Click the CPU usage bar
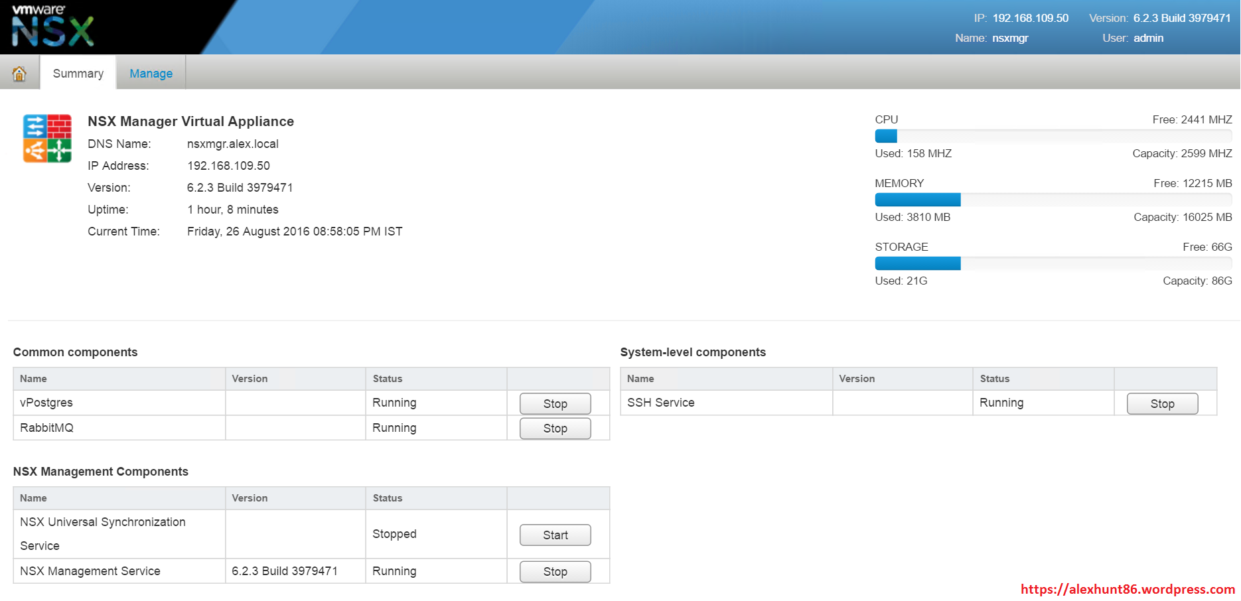The image size is (1241, 601). click(1053, 136)
